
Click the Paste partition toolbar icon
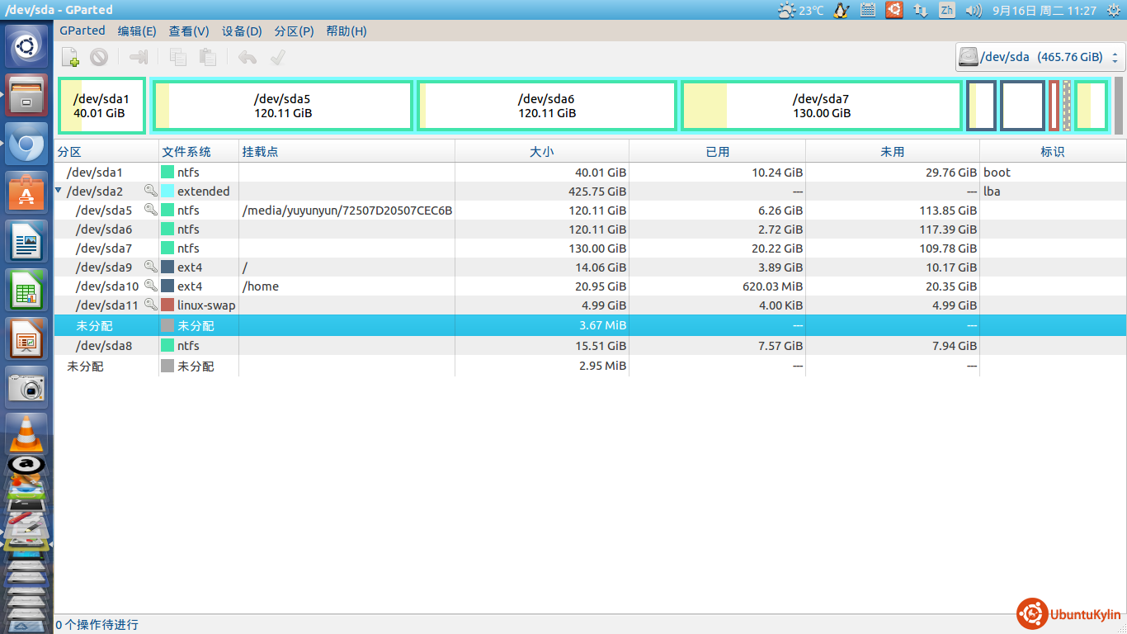[x=207, y=57]
